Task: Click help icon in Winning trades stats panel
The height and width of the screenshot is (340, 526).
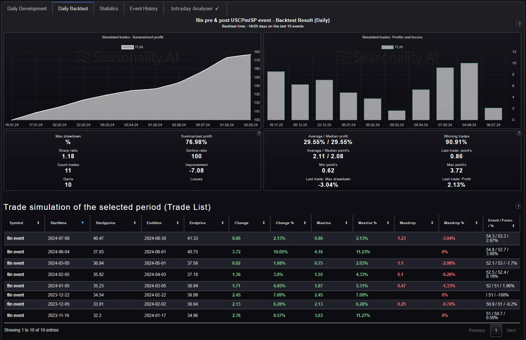Action: (518, 133)
